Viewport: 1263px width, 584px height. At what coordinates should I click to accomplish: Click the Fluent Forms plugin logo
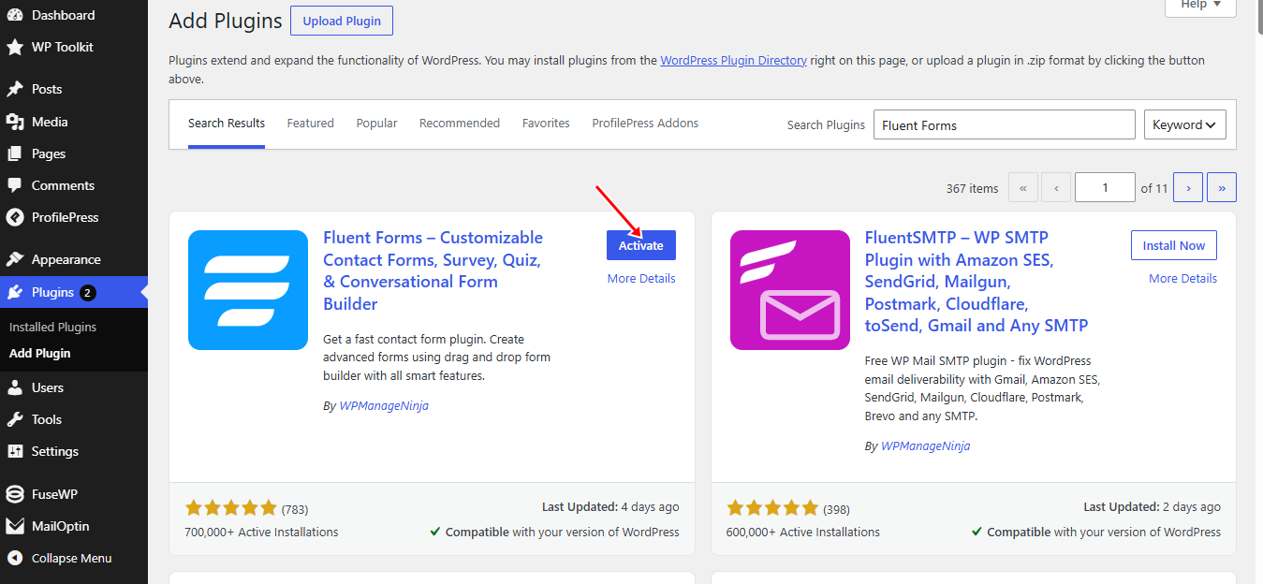(248, 290)
